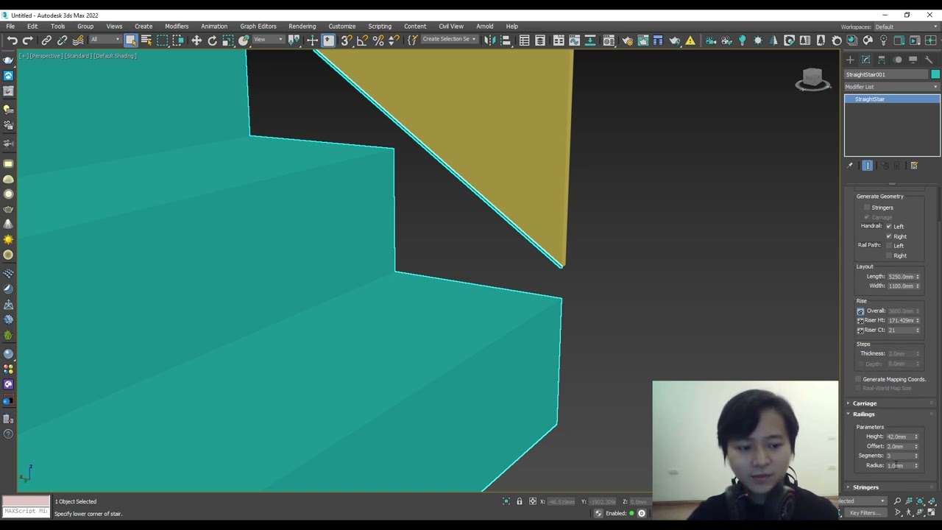The height and width of the screenshot is (530, 942).
Task: Click the Undo arrow icon
Action: tap(13, 40)
